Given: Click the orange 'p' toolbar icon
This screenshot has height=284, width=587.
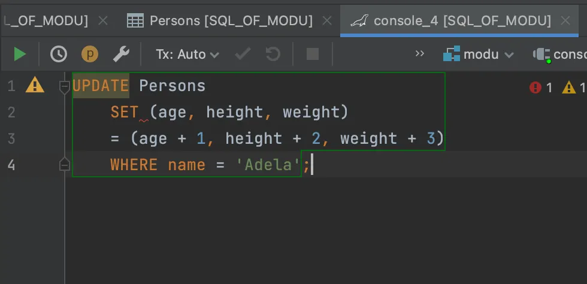Looking at the screenshot, I should [90, 55].
